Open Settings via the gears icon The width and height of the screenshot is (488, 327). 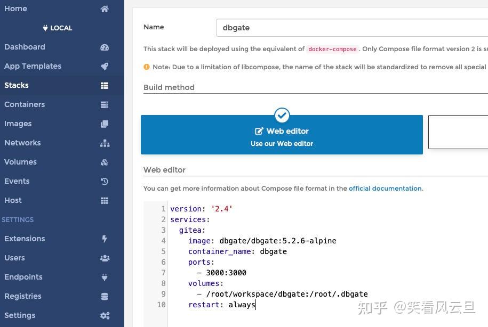[x=105, y=315]
